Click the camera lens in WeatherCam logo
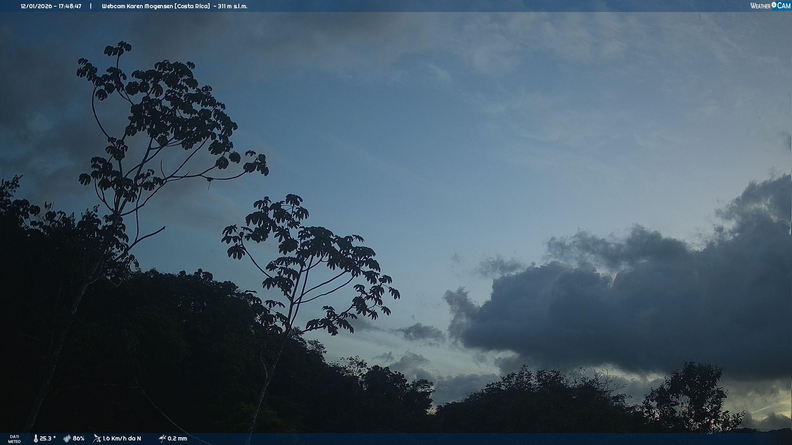Image resolution: width=792 pixels, height=445 pixels. point(774,5)
